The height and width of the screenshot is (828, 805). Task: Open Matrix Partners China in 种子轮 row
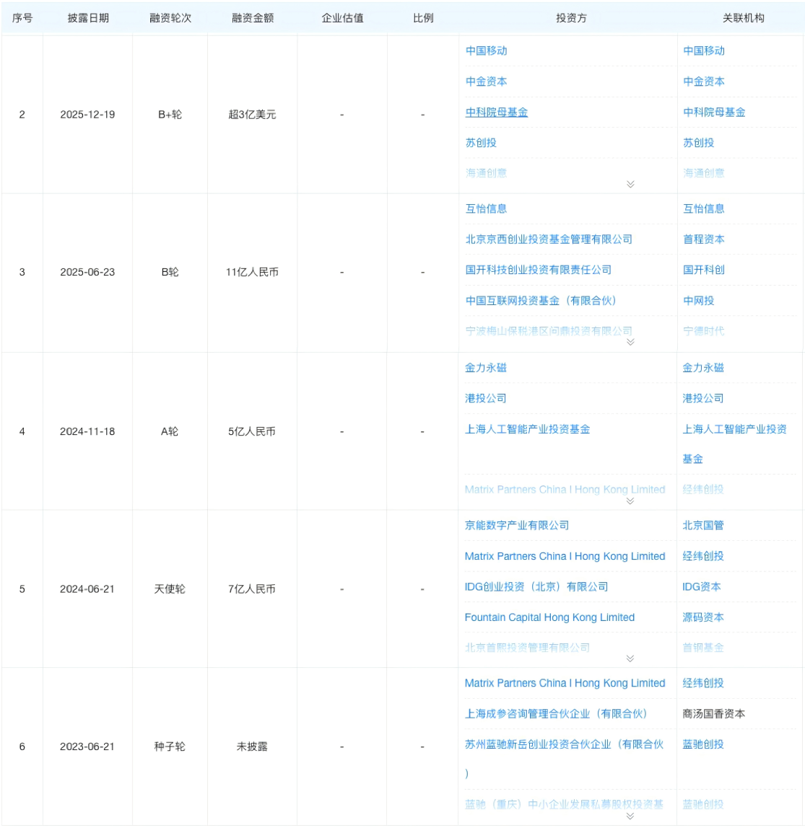pyautogui.click(x=565, y=683)
